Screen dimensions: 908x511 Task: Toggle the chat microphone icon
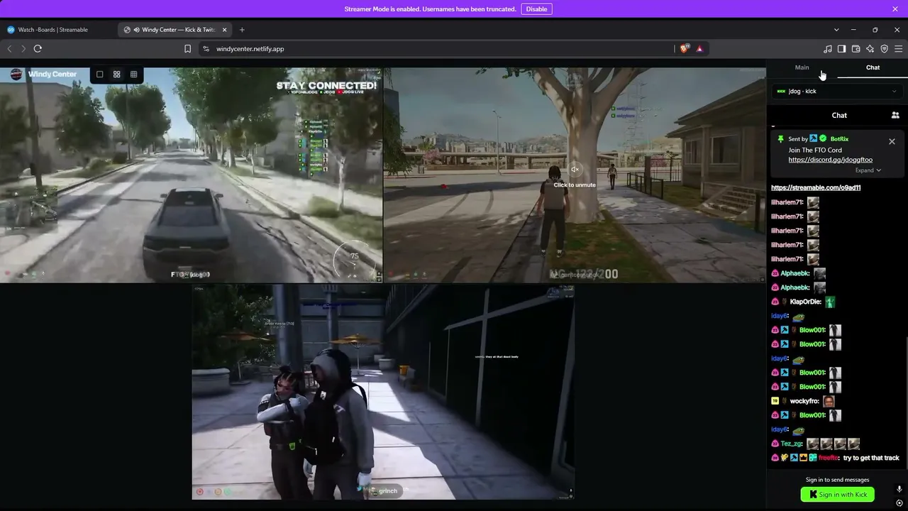tap(899, 489)
